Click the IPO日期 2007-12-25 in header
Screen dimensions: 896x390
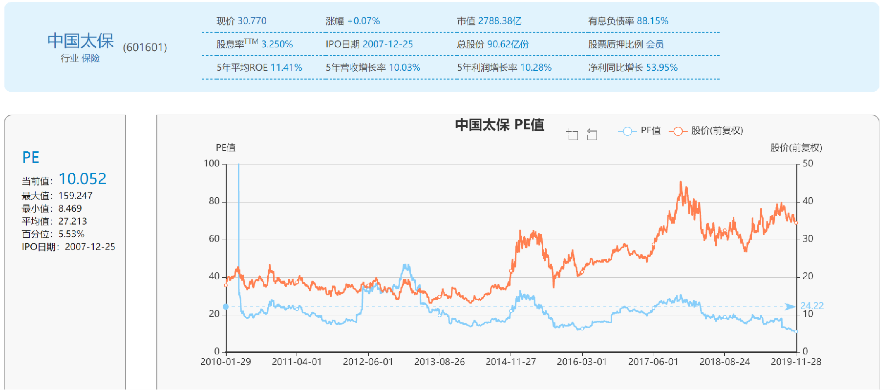pyautogui.click(x=387, y=44)
